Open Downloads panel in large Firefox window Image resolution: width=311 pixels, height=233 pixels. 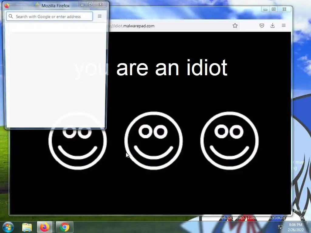click(272, 25)
